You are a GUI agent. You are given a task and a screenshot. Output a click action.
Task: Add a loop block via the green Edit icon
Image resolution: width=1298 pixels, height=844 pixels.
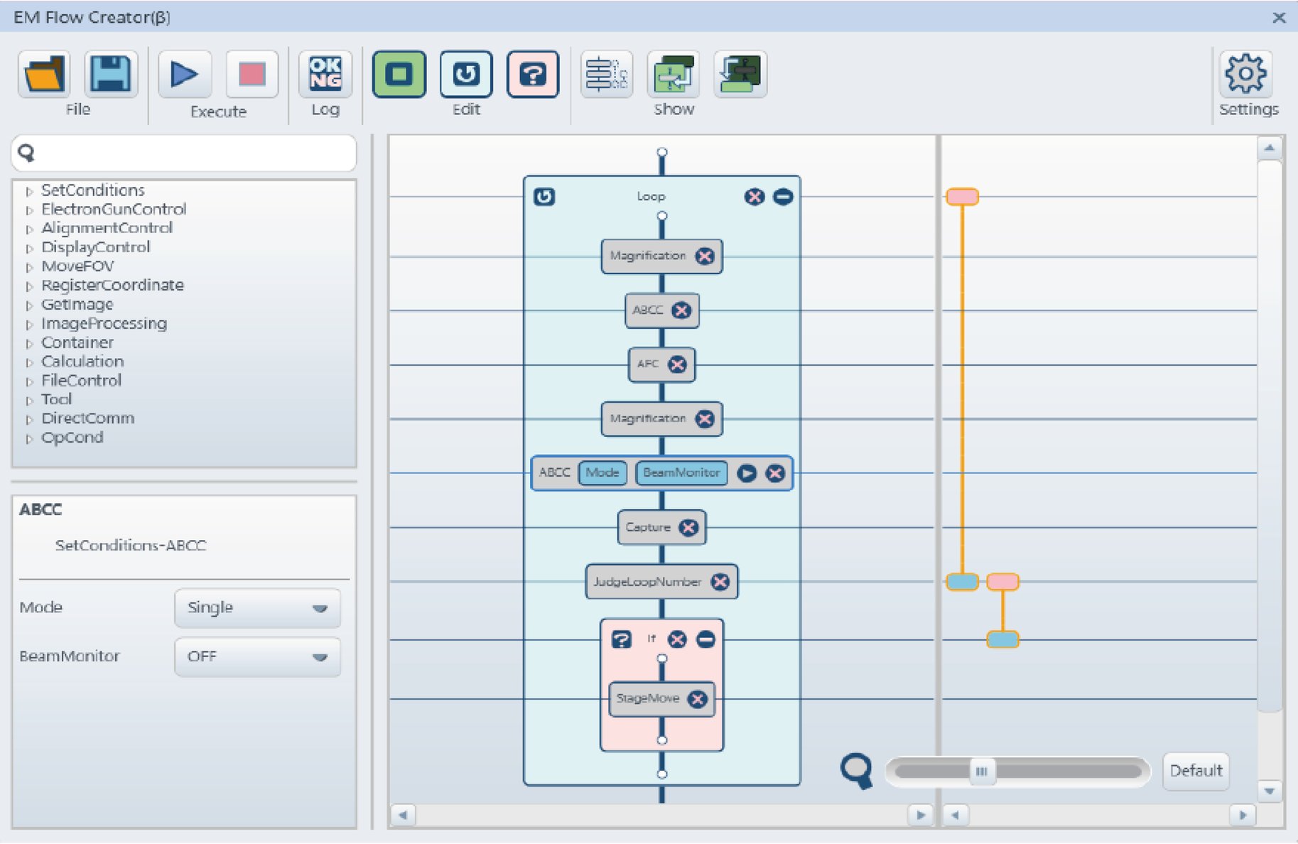[x=399, y=74]
